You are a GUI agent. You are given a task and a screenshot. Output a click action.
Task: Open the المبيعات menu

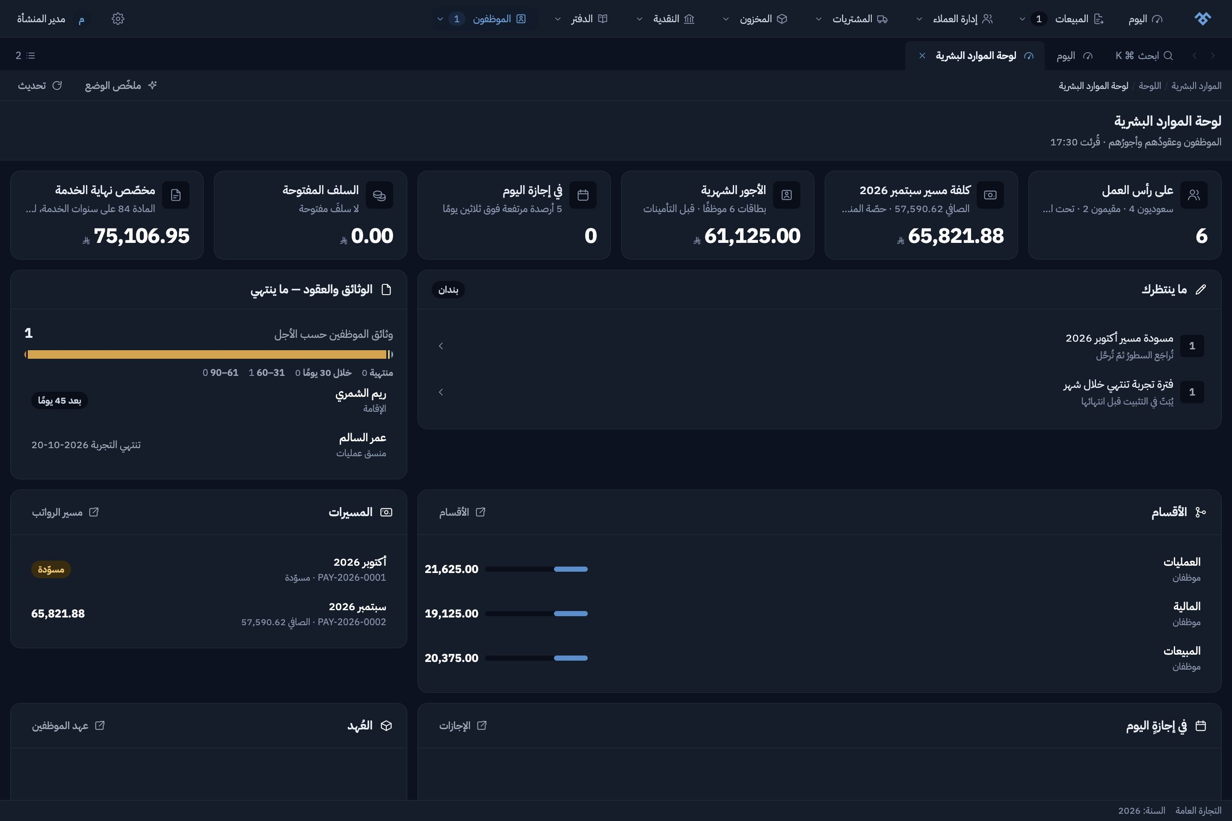pyautogui.click(x=1062, y=19)
